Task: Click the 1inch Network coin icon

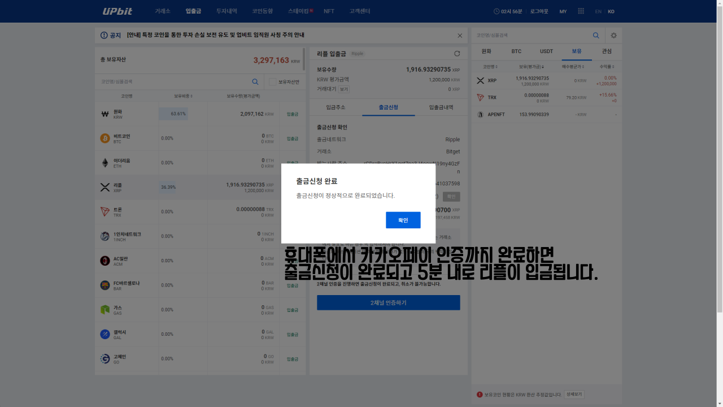Action: tap(104, 236)
